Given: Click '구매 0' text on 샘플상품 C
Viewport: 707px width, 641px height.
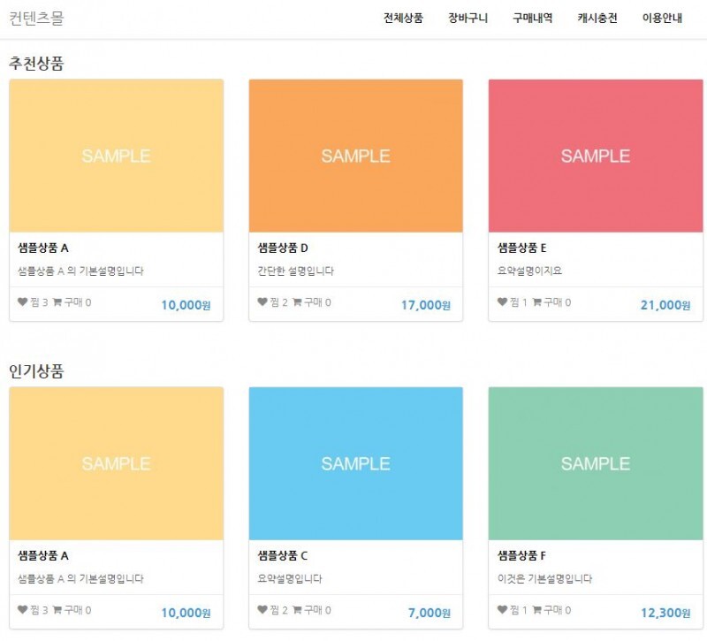Looking at the screenshot, I should 317,610.
